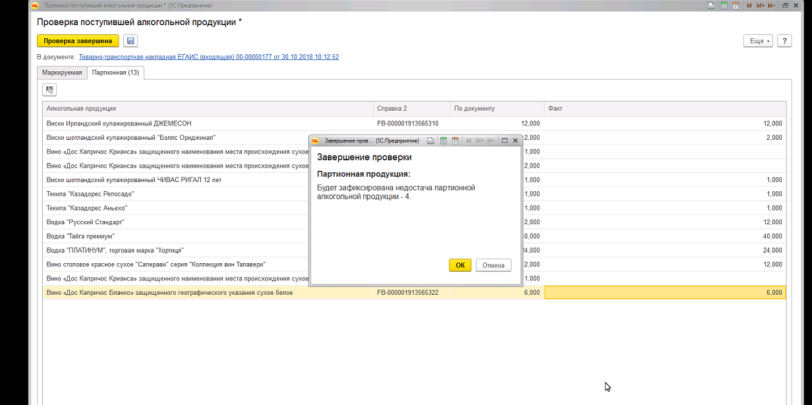The image size is (812, 405).
Task: Switch to the Маркируемая tab
Action: point(62,73)
